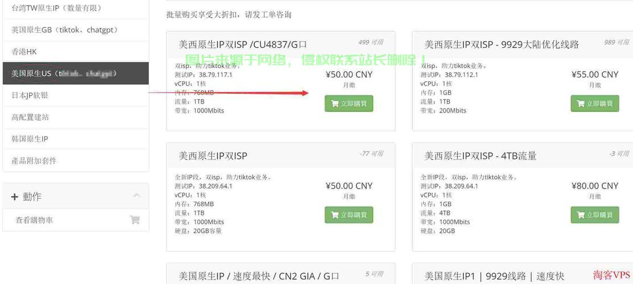Select 英国原生GB category in sidebar
This screenshot has height=284, width=633.
click(x=76, y=30)
